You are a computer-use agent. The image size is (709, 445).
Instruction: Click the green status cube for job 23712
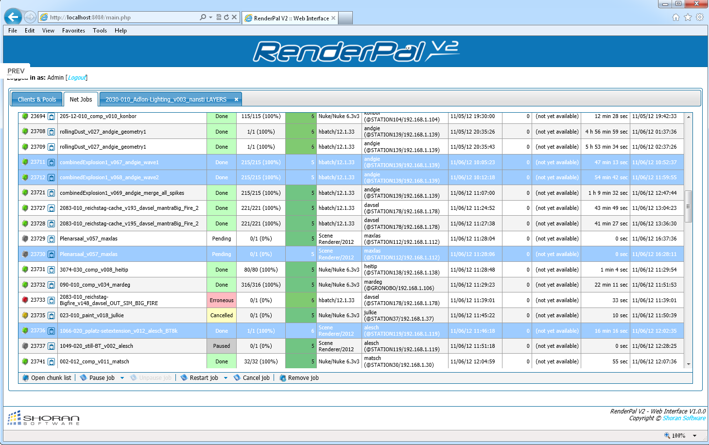25,177
